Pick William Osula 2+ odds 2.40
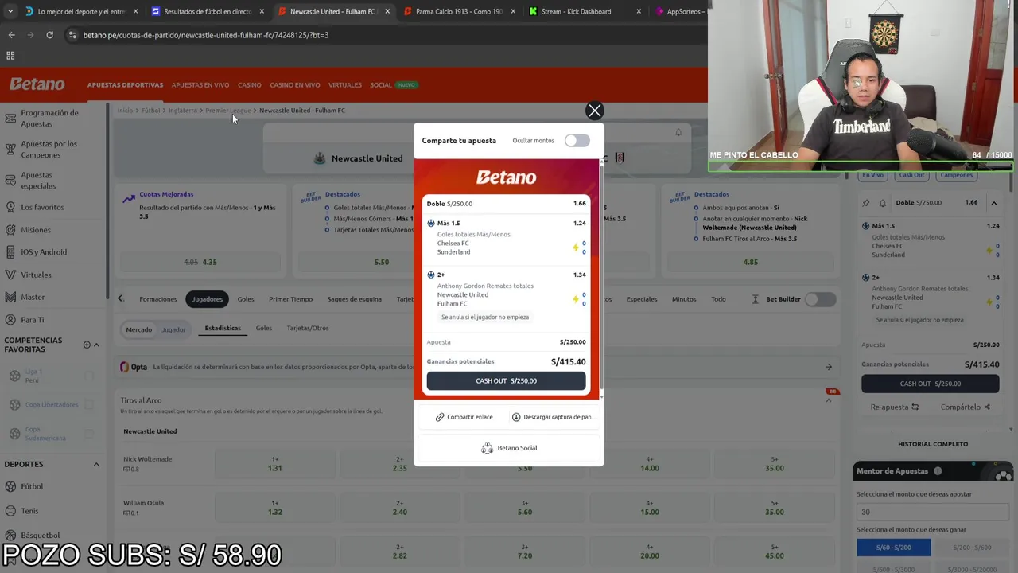The image size is (1018, 573). click(399, 508)
